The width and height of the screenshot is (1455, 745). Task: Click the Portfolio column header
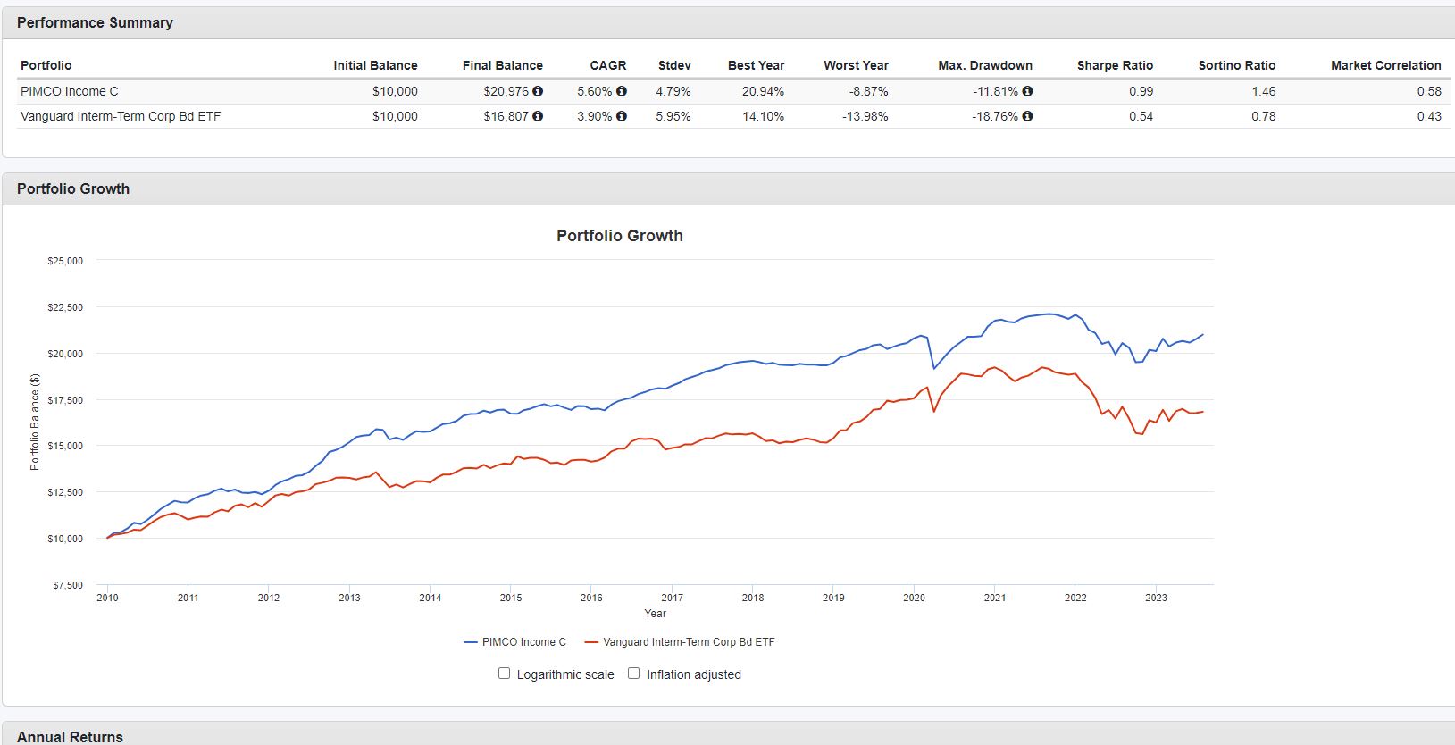click(46, 65)
